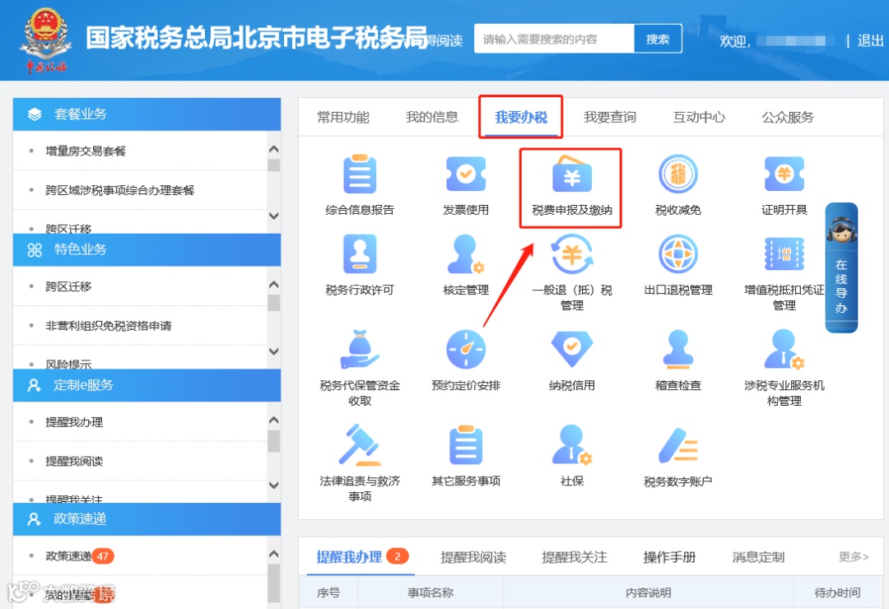889x609 pixels.
Task: Open the 预约定价安排 compass icon
Action: 465,349
